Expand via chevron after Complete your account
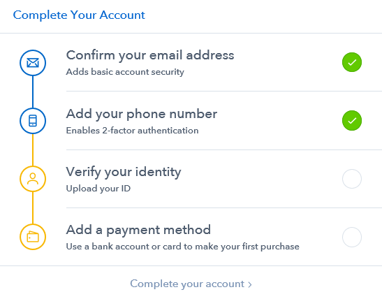This screenshot has width=382, height=299. click(x=250, y=284)
